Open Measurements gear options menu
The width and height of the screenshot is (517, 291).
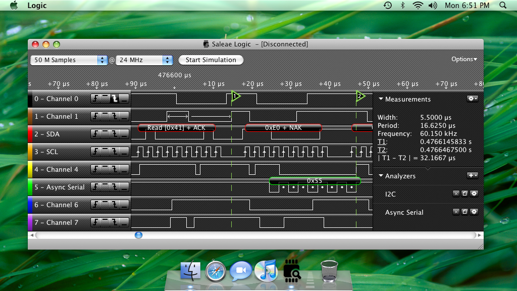pos(472,99)
